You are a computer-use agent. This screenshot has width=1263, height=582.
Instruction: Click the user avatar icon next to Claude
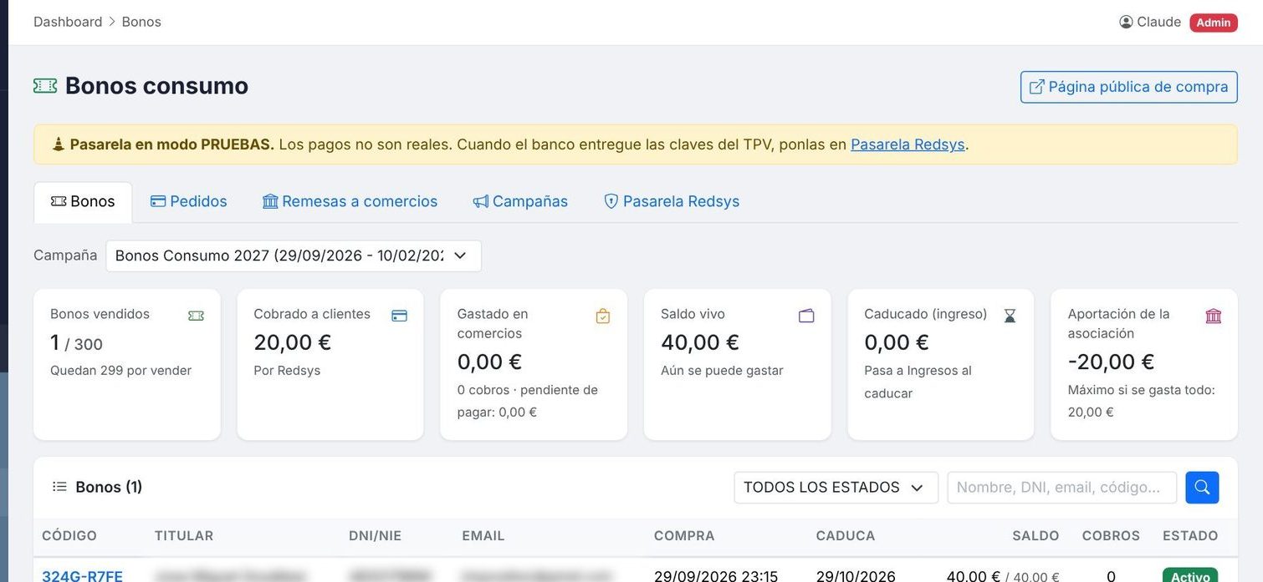coord(1126,22)
